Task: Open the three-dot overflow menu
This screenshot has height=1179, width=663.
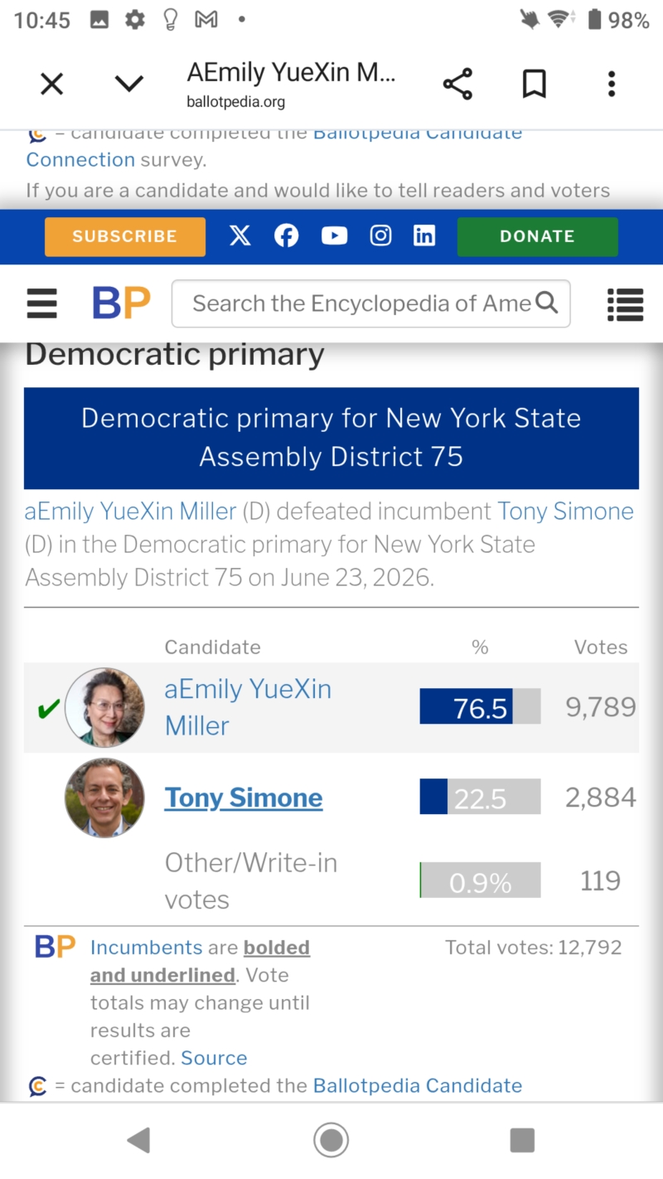Action: coord(612,84)
